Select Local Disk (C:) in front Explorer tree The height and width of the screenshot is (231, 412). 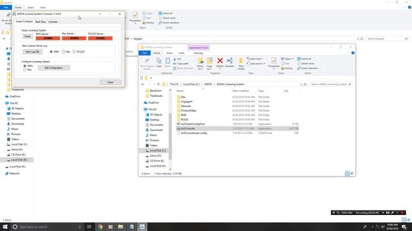click(x=158, y=151)
